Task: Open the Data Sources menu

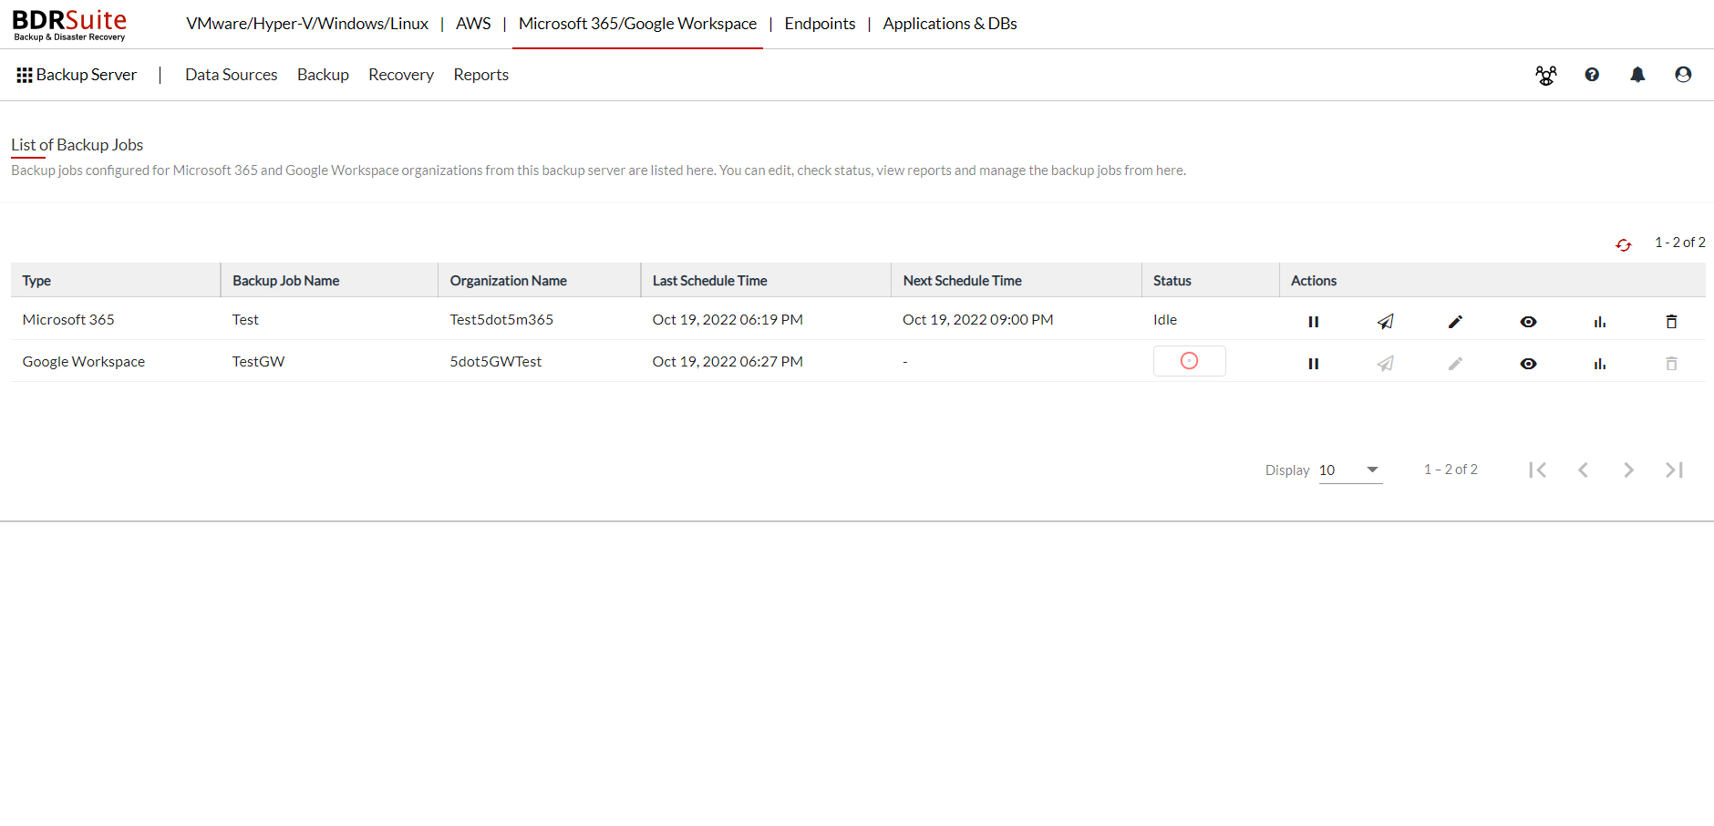Action: pyautogui.click(x=231, y=75)
